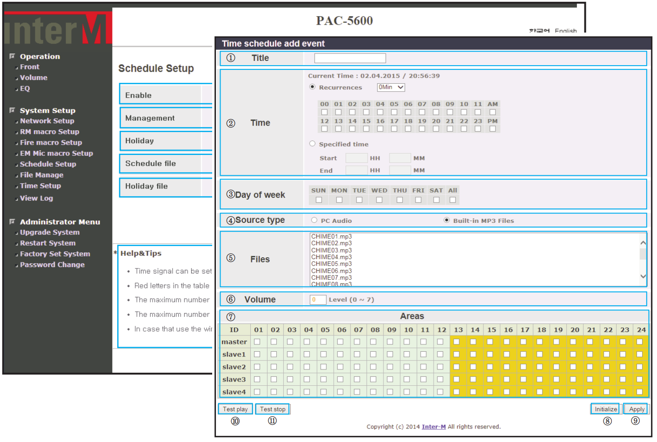Image resolution: width=657 pixels, height=442 pixels.
Task: Open EM Mic macro Setup page
Action: coord(56,153)
